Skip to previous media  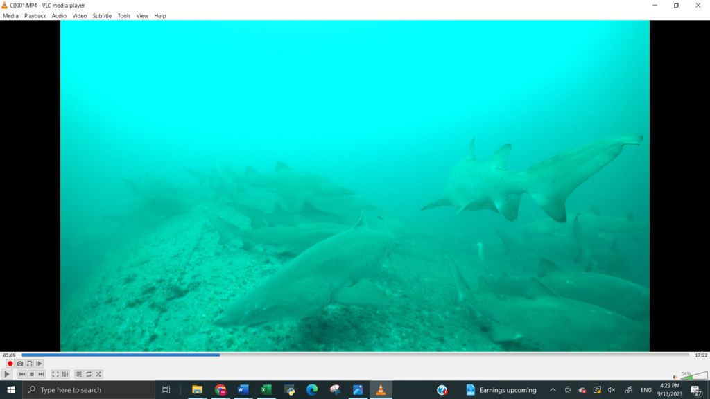point(22,374)
